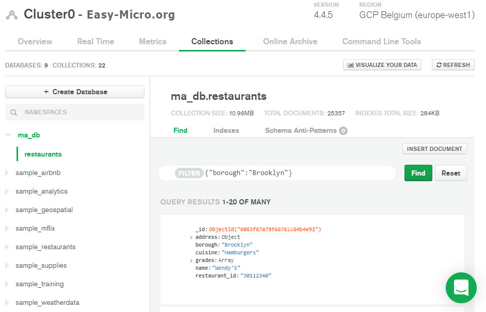Expand the sample_mflix database
The height and width of the screenshot is (312, 486).
coord(7,229)
